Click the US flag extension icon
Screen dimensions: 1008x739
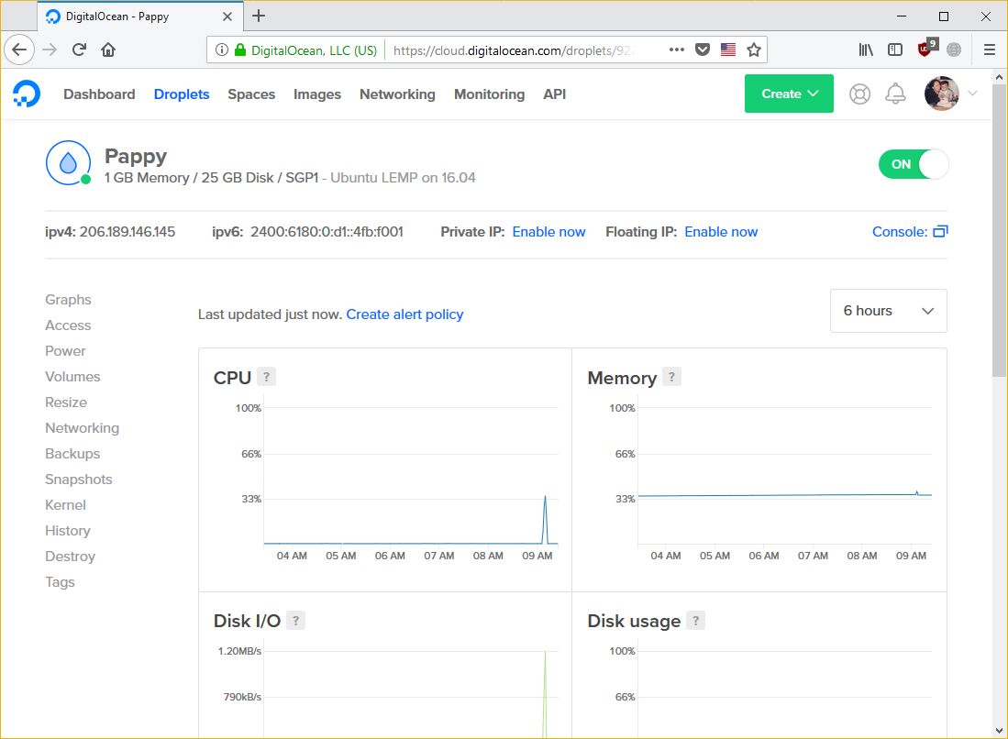(727, 50)
